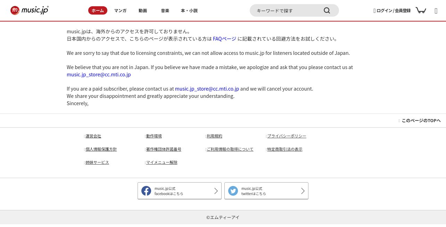The height and width of the screenshot is (227, 446).
Task: Click music.jp公式 facebookはこちら button
Action: (x=180, y=191)
